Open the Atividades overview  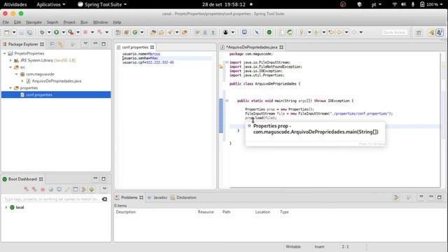coord(15,4)
